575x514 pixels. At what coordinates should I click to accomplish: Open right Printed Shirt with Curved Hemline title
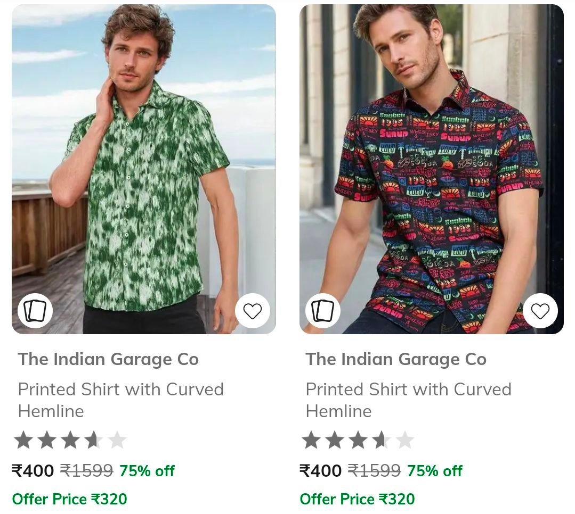409,400
